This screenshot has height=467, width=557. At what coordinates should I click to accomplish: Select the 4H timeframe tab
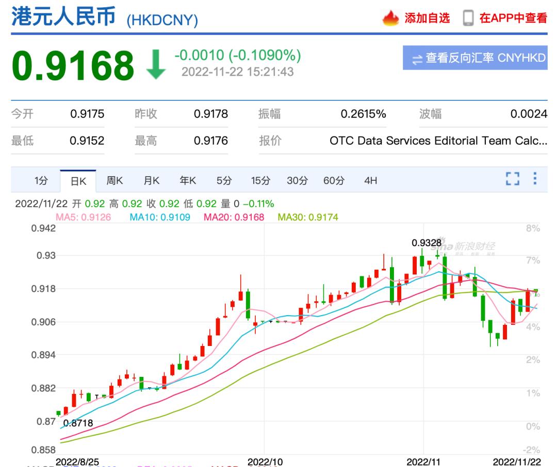[x=371, y=180]
